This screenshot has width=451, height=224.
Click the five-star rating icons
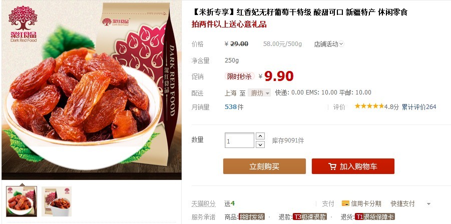click(369, 106)
